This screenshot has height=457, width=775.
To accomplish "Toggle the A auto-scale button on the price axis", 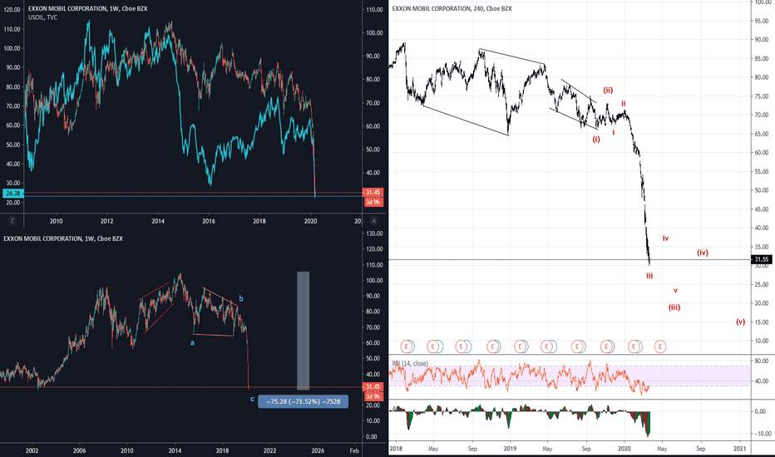I will point(374,221).
